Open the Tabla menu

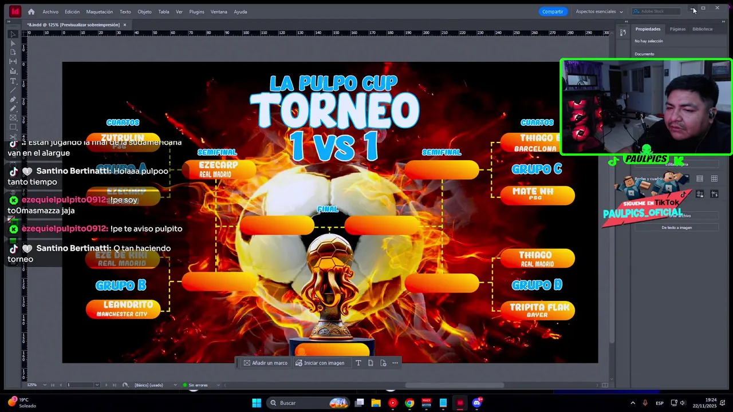coord(164,11)
